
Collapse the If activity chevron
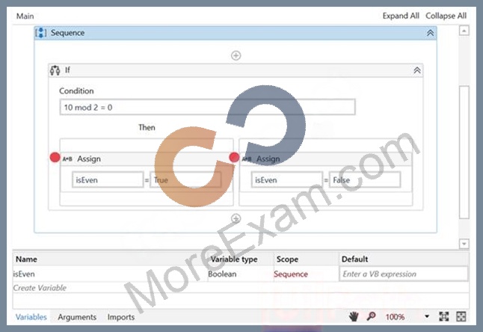417,70
